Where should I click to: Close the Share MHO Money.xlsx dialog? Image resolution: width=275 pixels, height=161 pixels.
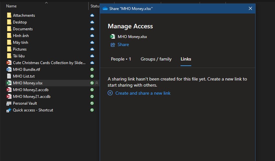click(250, 9)
